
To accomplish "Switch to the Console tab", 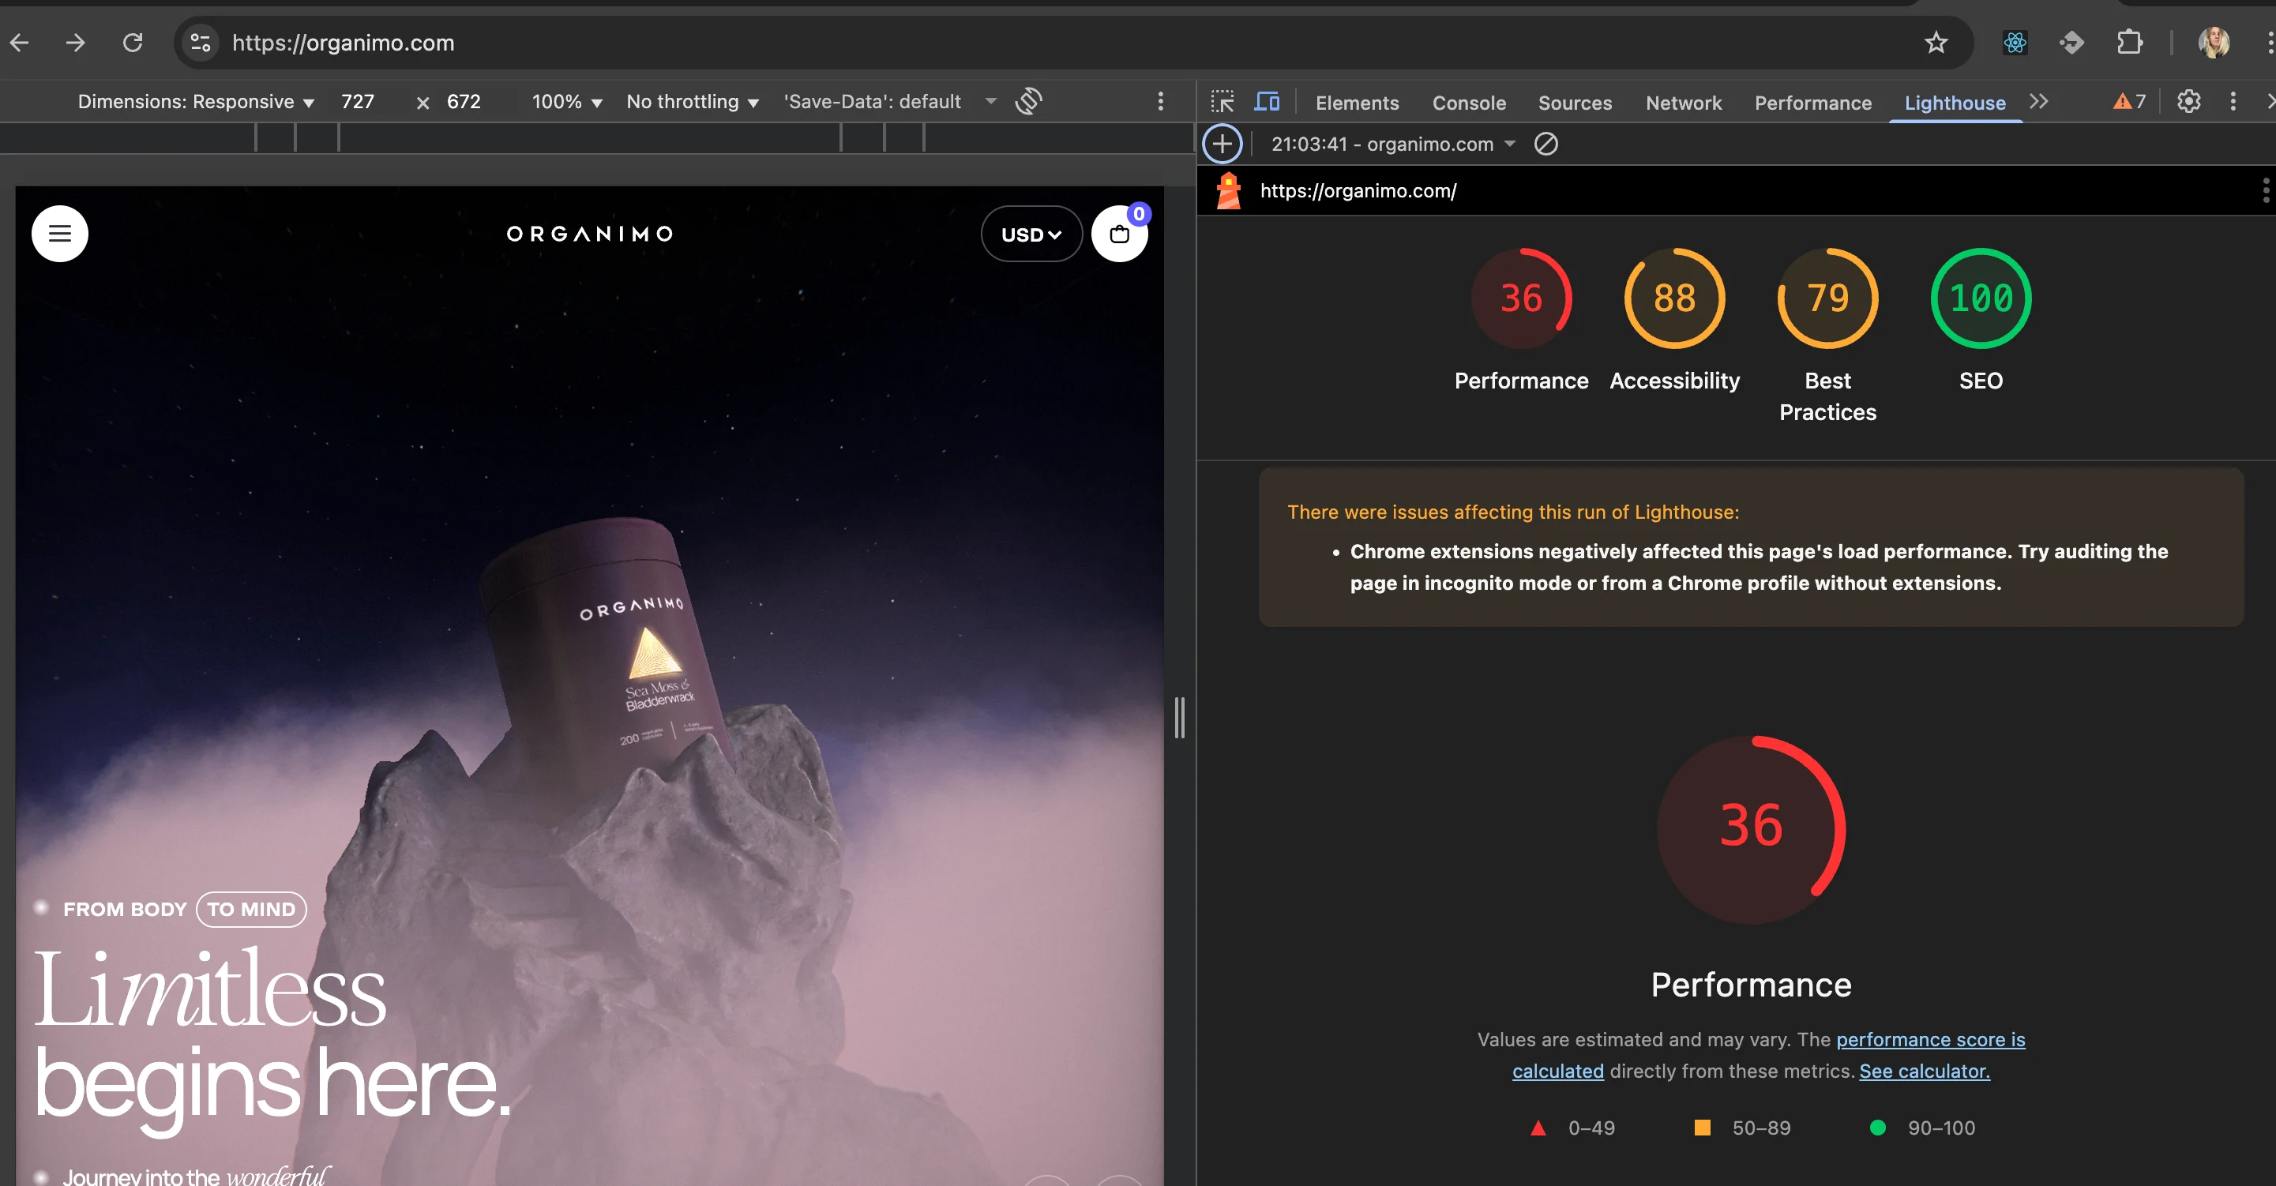I will [x=1468, y=103].
